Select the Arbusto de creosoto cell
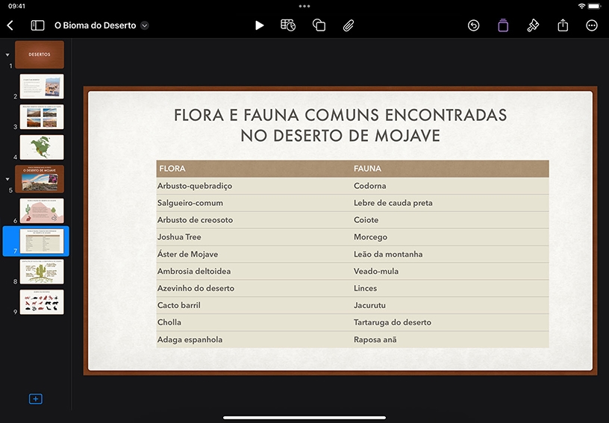 (x=254, y=220)
